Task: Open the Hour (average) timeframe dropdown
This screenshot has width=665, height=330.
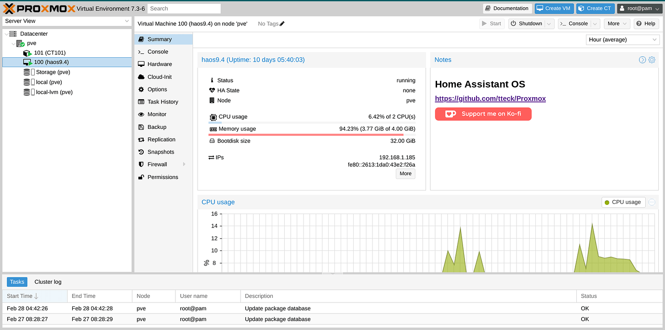Action: (x=622, y=40)
